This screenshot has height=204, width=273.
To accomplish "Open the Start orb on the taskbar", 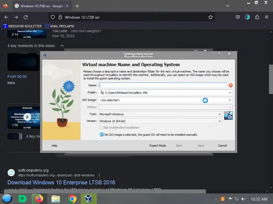I will point(7,199).
